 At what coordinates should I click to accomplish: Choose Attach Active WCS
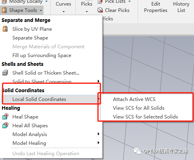134,99
